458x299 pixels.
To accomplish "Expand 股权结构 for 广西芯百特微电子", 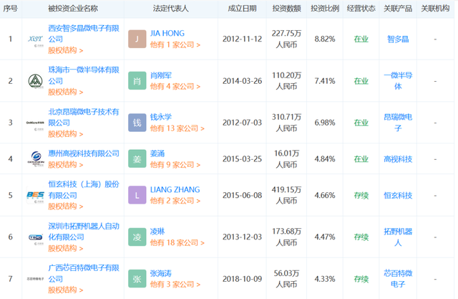I will [x=66, y=290].
